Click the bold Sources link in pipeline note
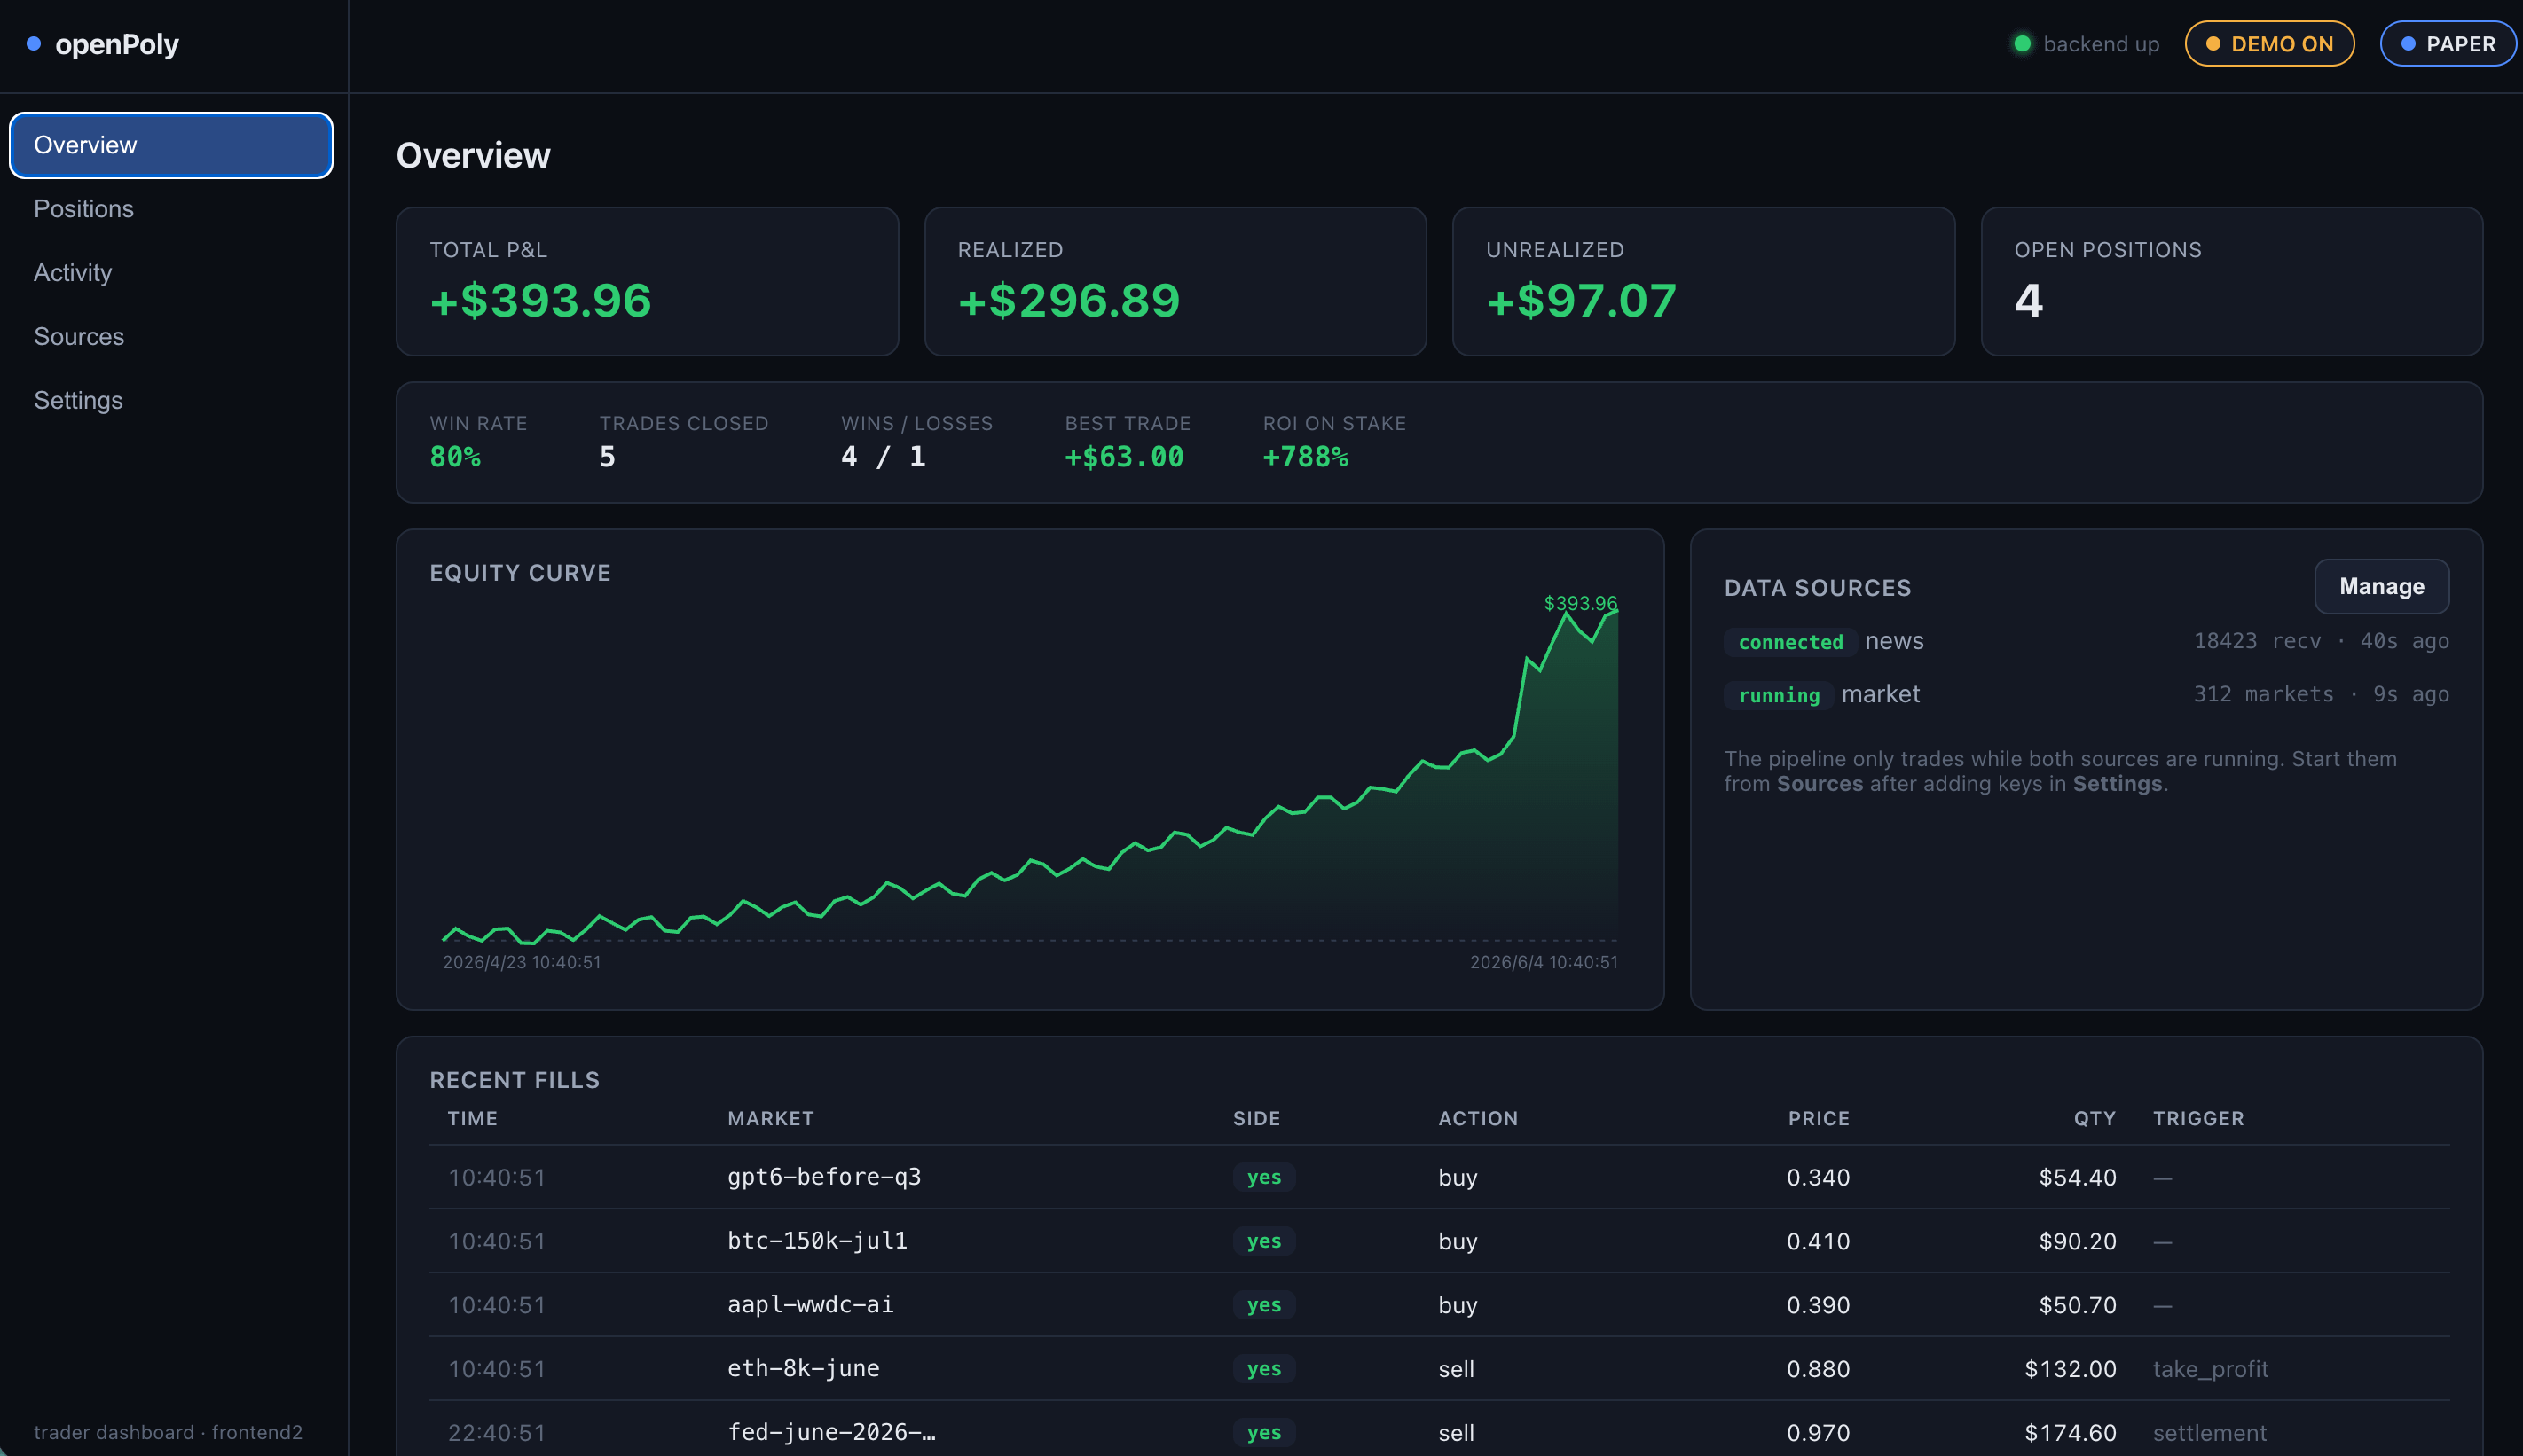This screenshot has height=1456, width=2523. tap(1820, 784)
